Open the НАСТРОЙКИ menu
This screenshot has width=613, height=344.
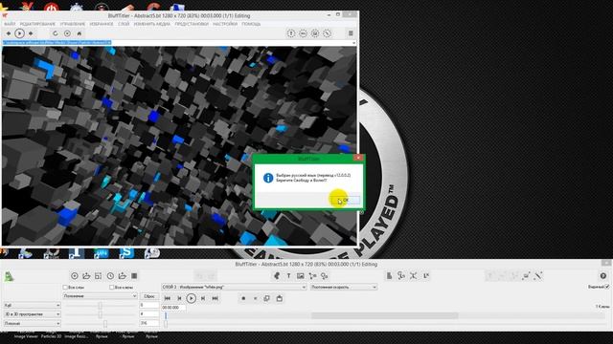point(225,24)
